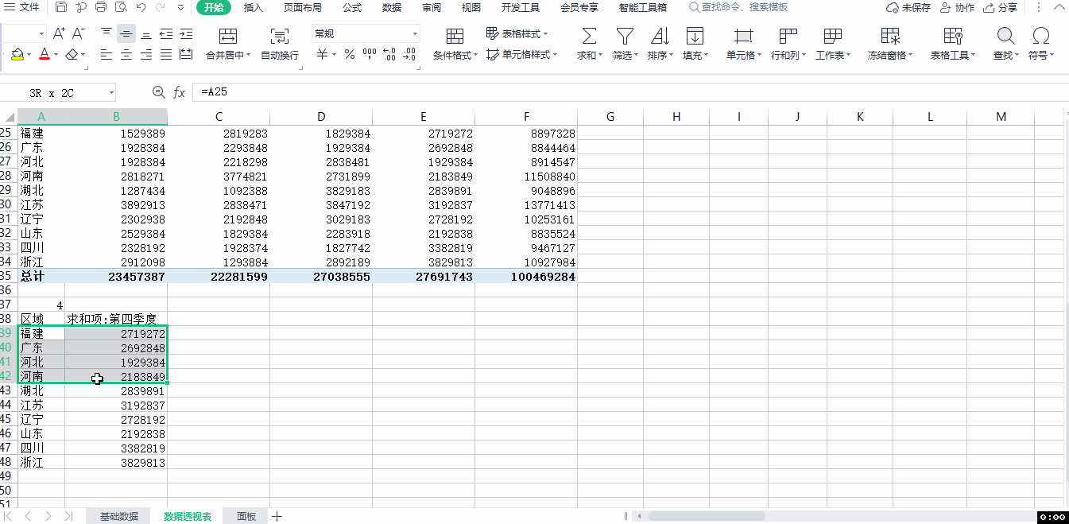Click the search commands field
1069x524 pixels.
(x=739, y=8)
